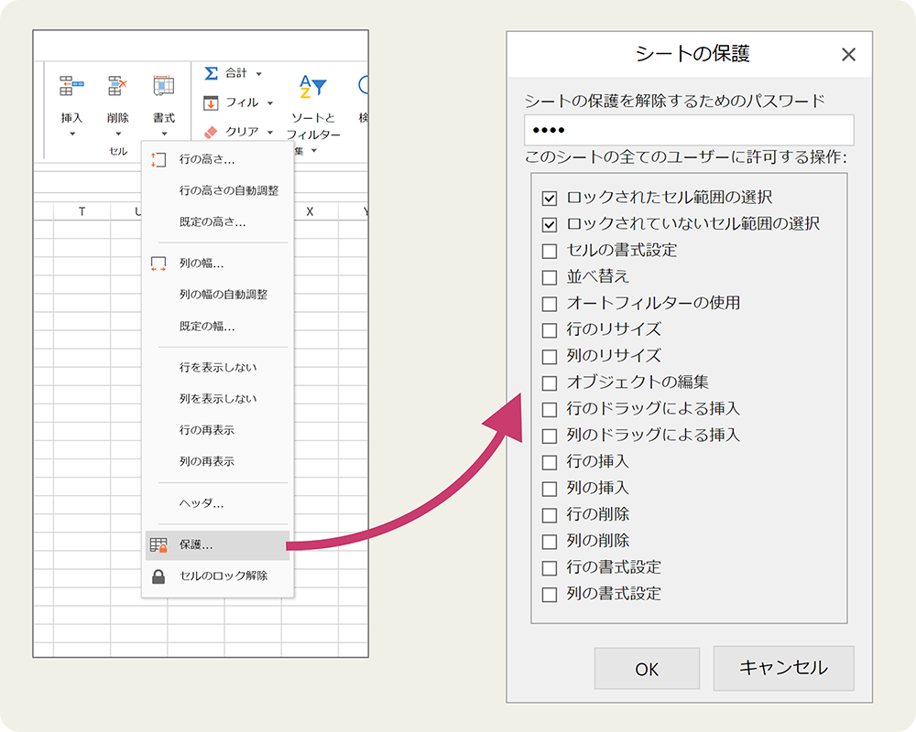Click the 合計 sum sigma icon

click(x=211, y=73)
